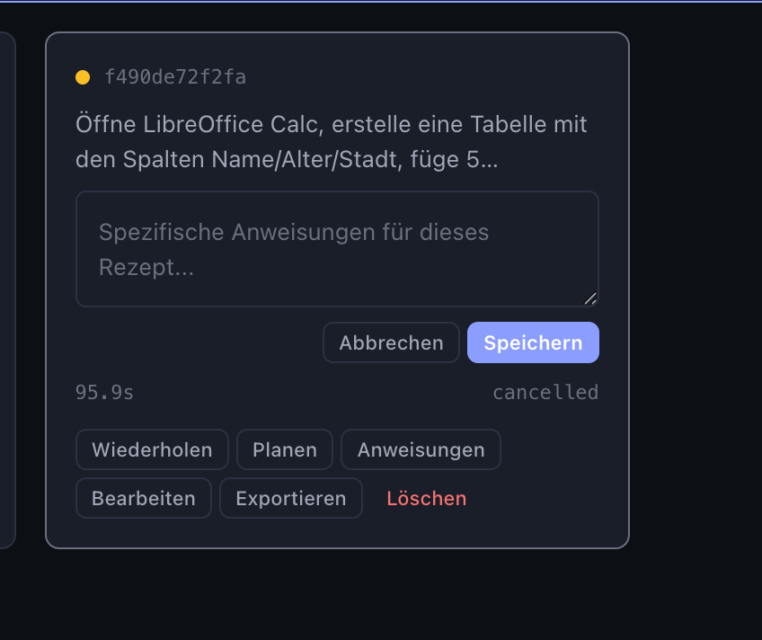Save instructions with the Speichern button
Viewport: 762px width, 640px height.
pos(533,342)
